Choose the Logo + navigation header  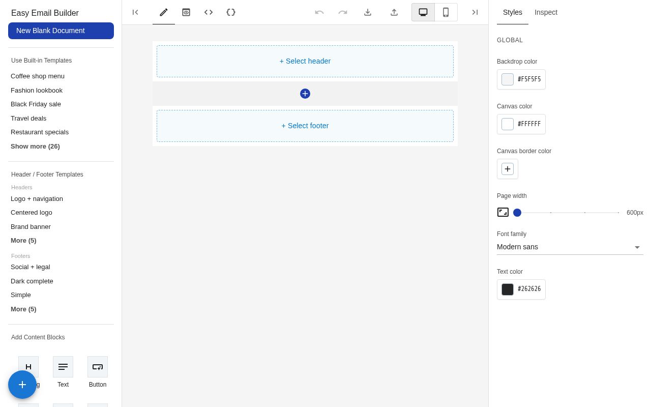[37, 199]
